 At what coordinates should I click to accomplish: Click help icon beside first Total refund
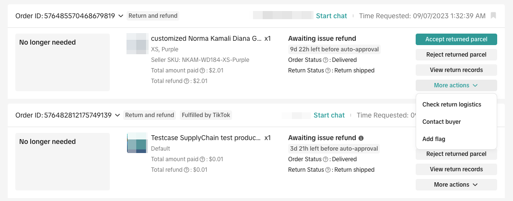tap(187, 81)
